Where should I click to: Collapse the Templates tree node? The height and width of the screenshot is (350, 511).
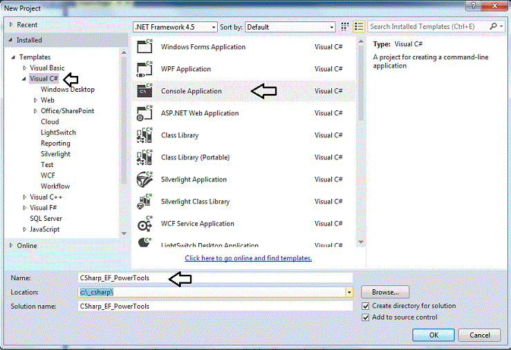[13, 57]
